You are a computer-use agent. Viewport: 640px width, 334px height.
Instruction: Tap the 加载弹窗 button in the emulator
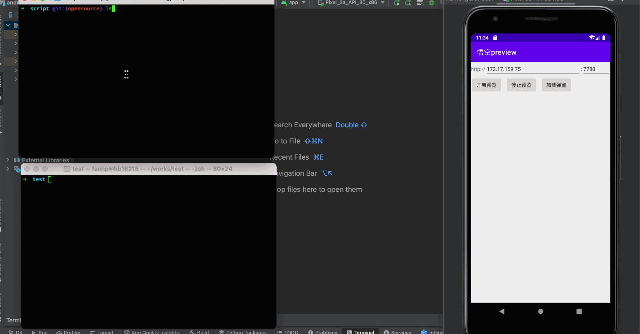click(556, 85)
